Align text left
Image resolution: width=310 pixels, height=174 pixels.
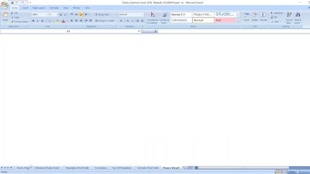[72, 21]
